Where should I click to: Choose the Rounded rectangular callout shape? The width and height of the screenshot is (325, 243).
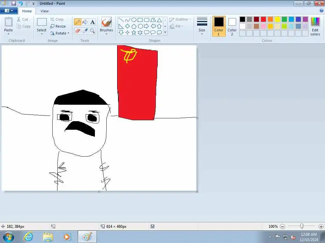point(147,33)
